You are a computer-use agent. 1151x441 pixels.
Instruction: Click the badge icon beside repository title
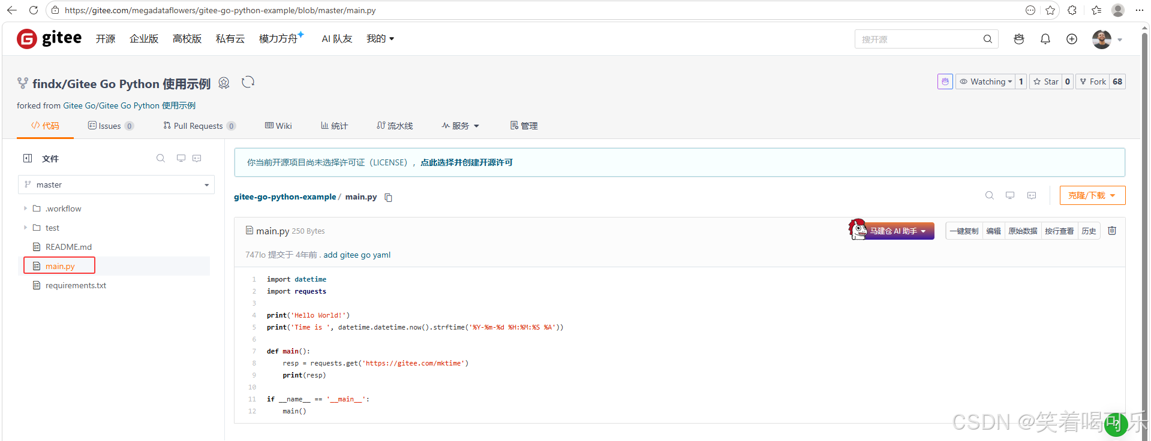coord(224,83)
